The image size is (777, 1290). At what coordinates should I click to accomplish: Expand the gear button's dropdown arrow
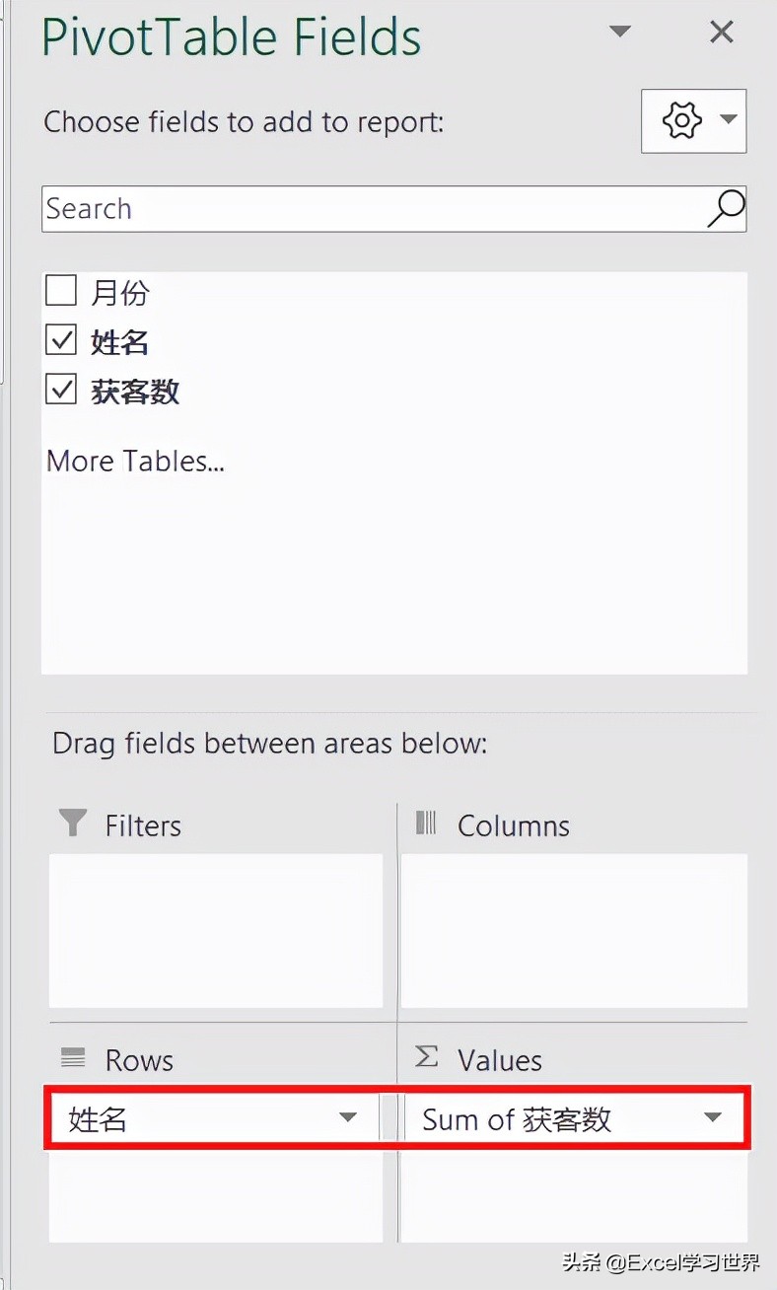(729, 120)
